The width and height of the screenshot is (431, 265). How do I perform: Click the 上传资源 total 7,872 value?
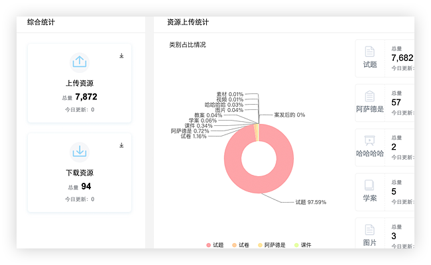[x=86, y=97]
